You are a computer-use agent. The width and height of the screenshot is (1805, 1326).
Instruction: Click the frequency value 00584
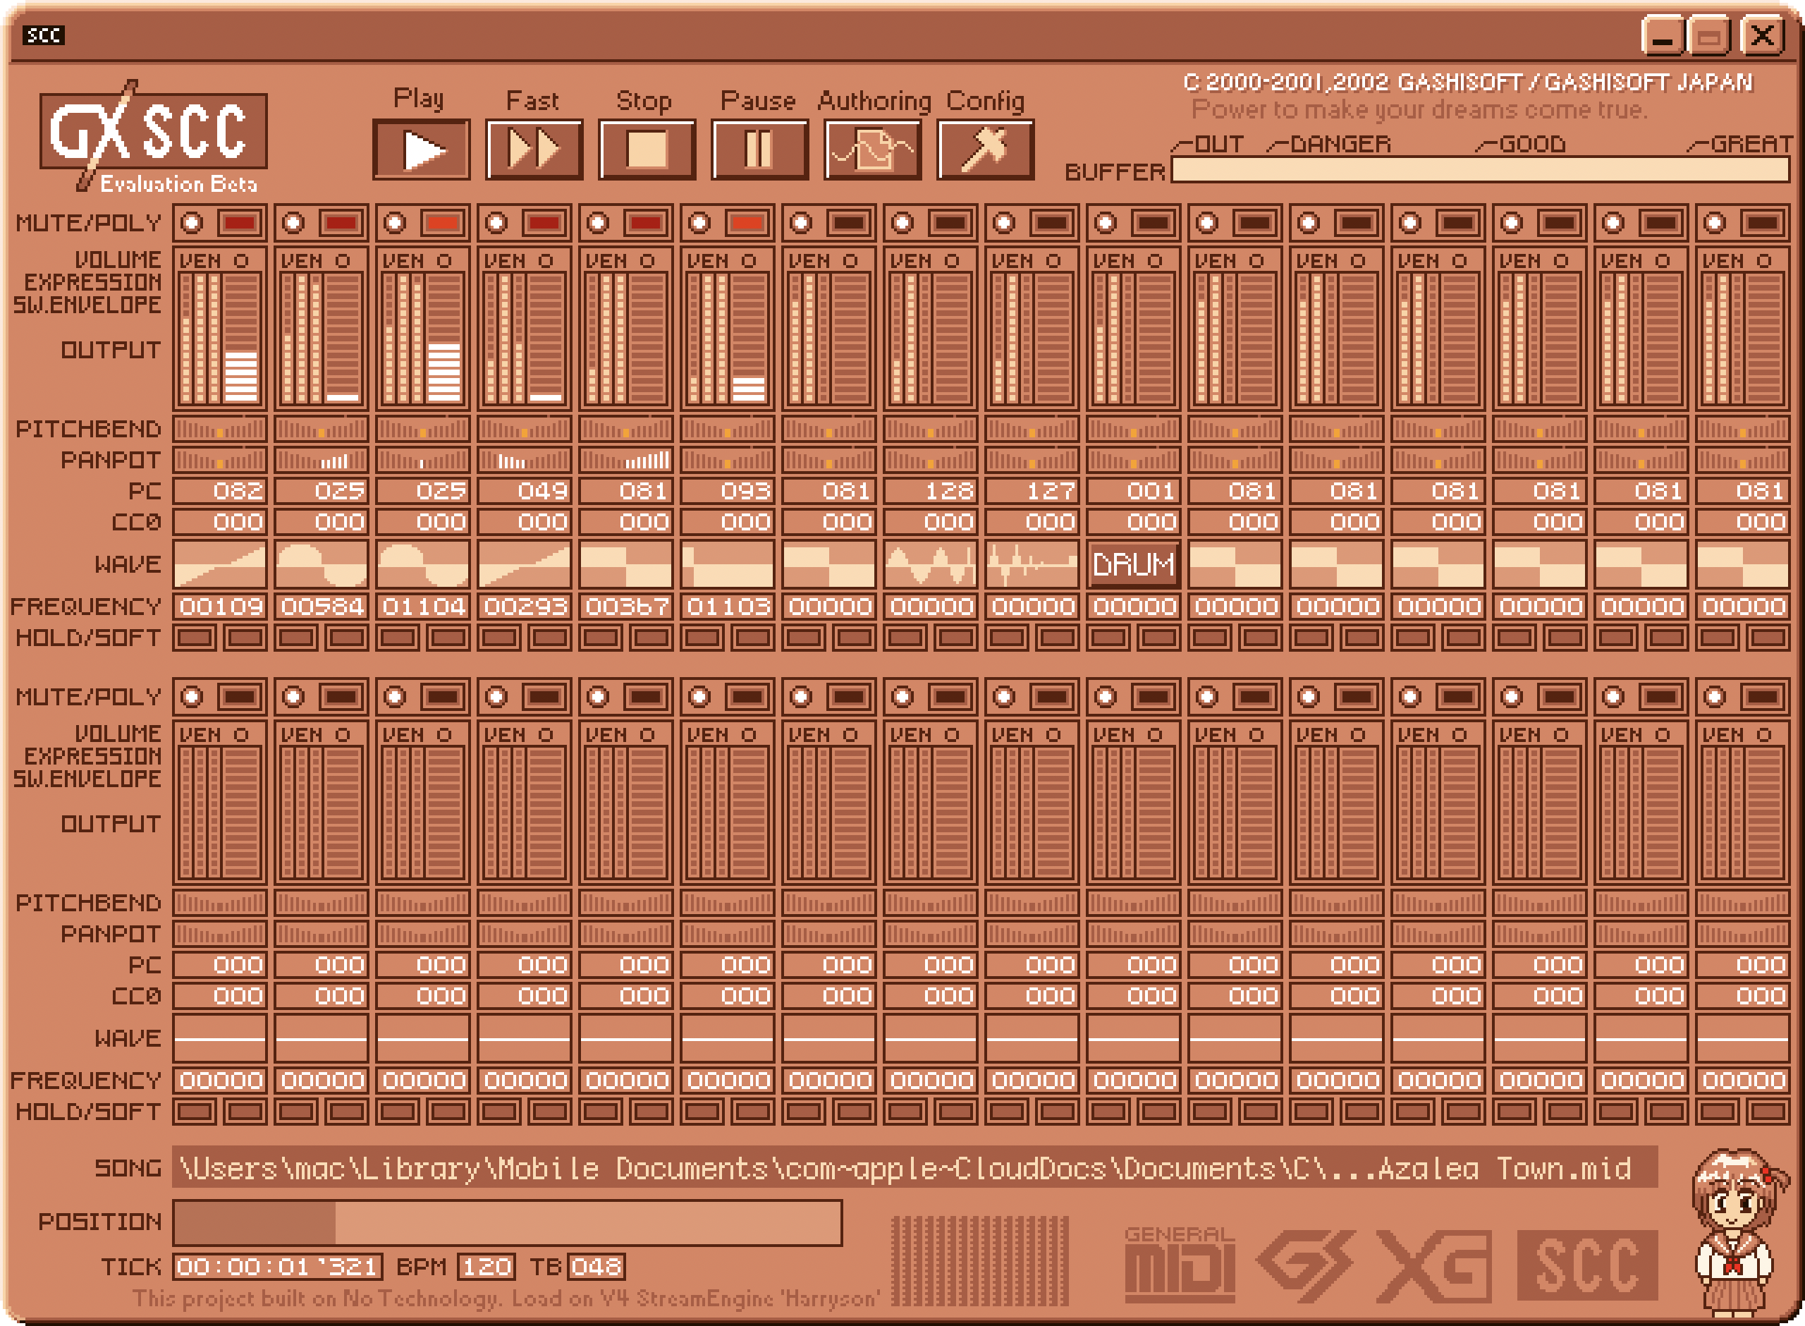(321, 607)
